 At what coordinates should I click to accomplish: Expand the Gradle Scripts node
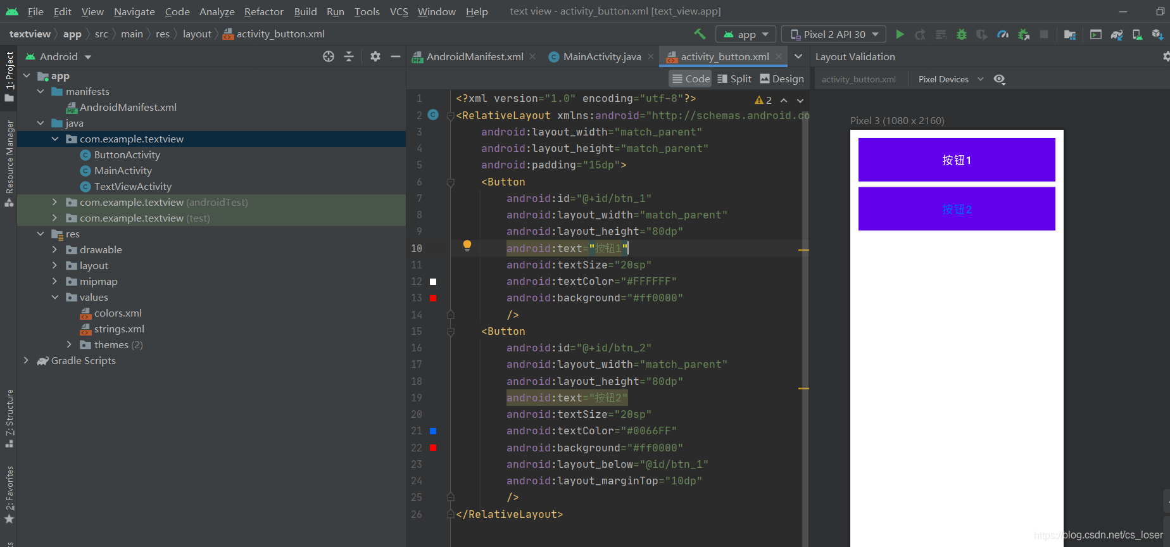coord(26,360)
